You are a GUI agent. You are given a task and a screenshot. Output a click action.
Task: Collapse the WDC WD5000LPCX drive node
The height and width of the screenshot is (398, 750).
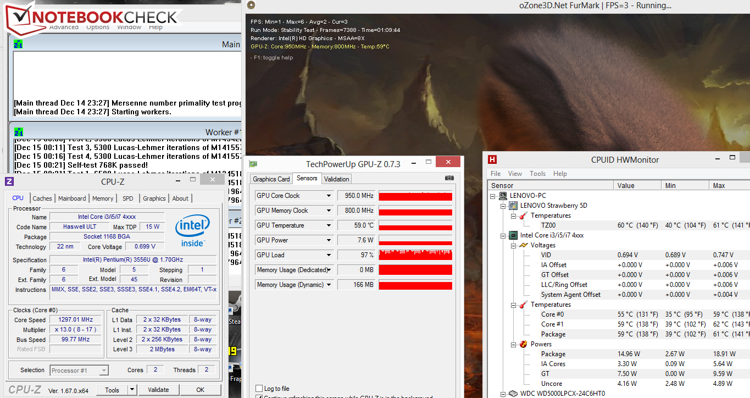pyautogui.click(x=503, y=394)
